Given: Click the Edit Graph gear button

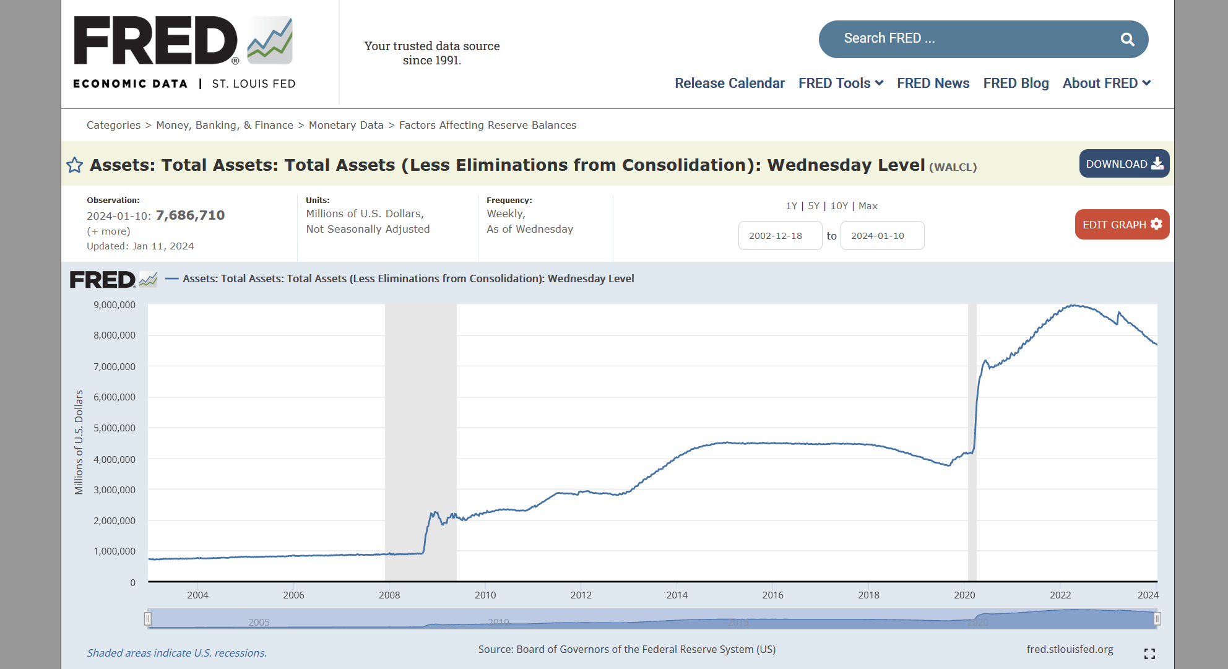Looking at the screenshot, I should coord(1122,225).
